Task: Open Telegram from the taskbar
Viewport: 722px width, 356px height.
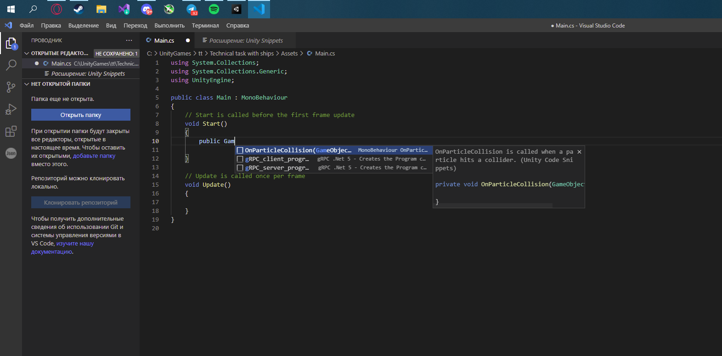Action: [x=192, y=9]
